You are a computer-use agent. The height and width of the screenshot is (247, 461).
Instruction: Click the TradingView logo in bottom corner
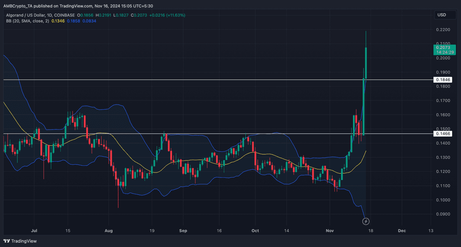tap(20, 241)
